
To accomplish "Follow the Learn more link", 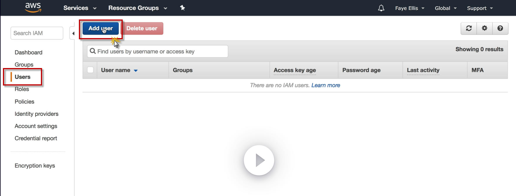I will 325,85.
